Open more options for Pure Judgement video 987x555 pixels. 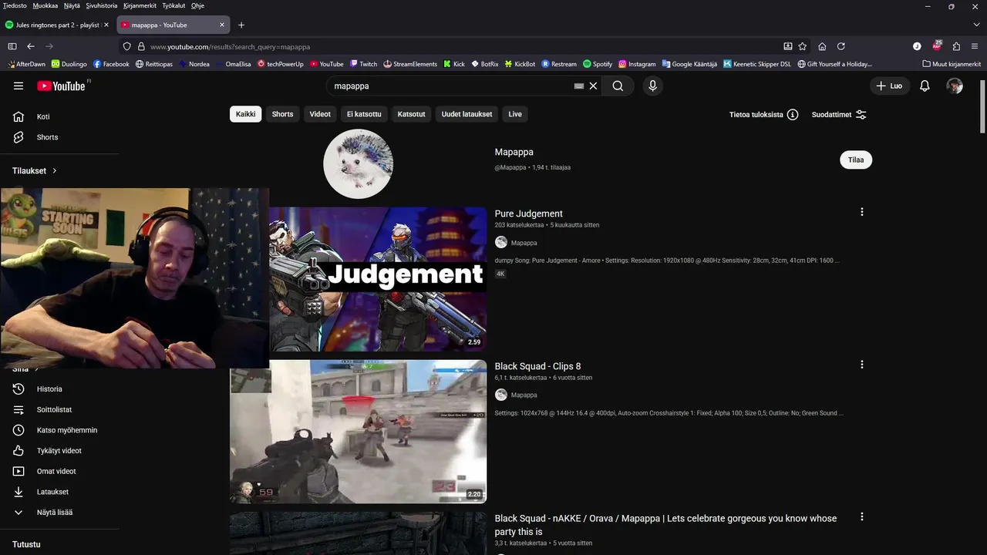tap(862, 212)
